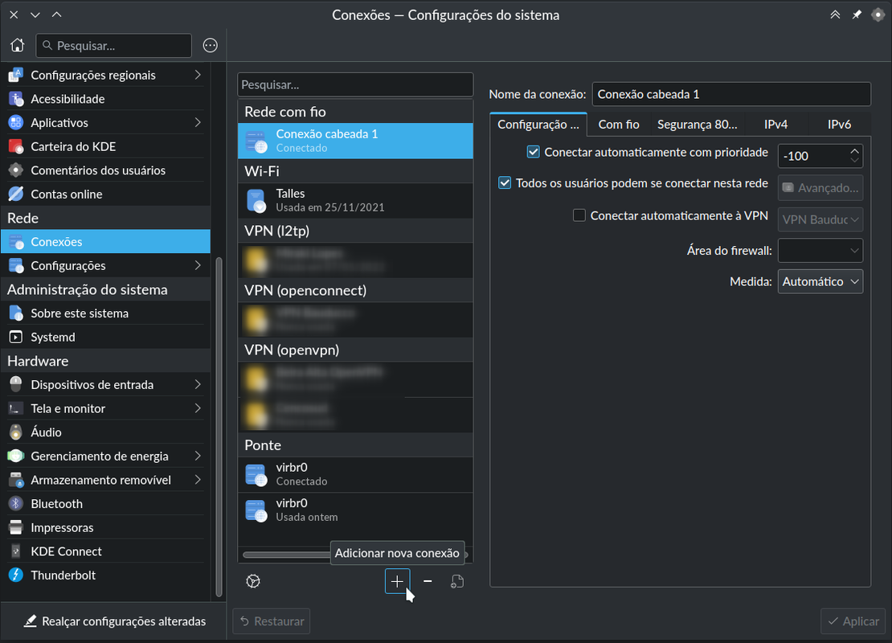This screenshot has height=643, width=892.
Task: Click the connections Pesquisar search field
Action: pyautogui.click(x=355, y=84)
